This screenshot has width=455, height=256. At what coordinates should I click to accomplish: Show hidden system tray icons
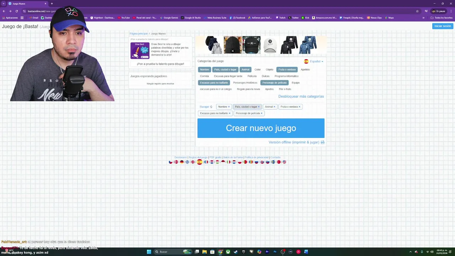coord(410,252)
